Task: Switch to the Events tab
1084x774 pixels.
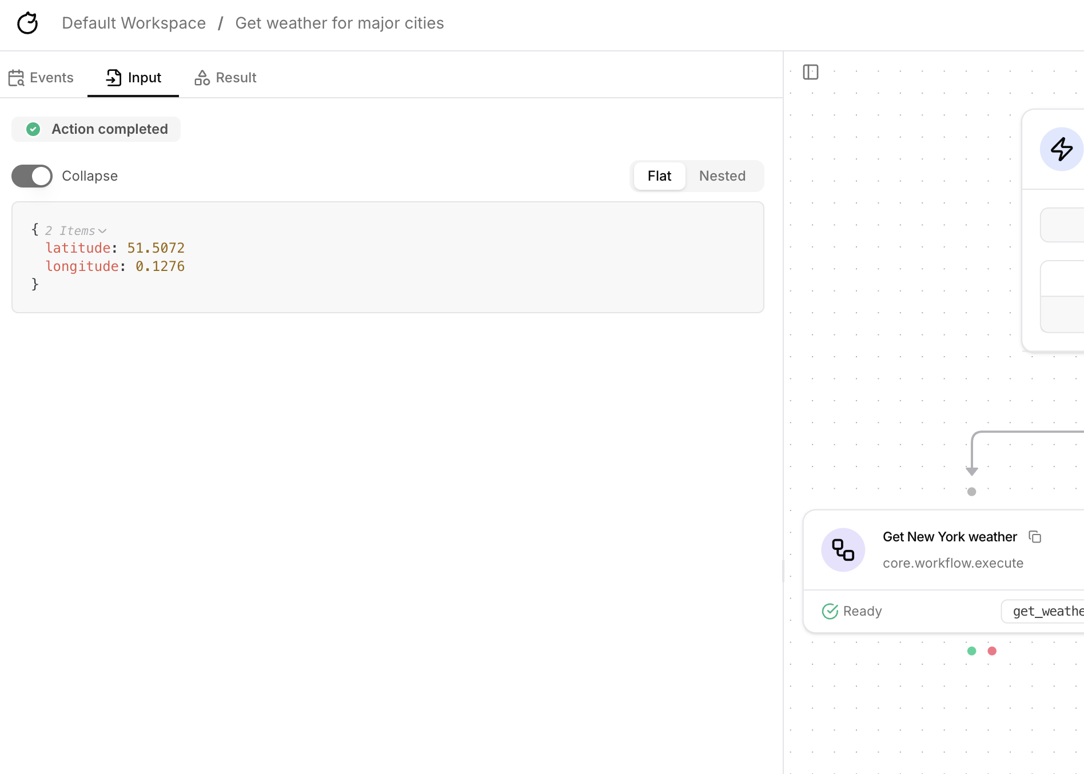Action: 41,77
